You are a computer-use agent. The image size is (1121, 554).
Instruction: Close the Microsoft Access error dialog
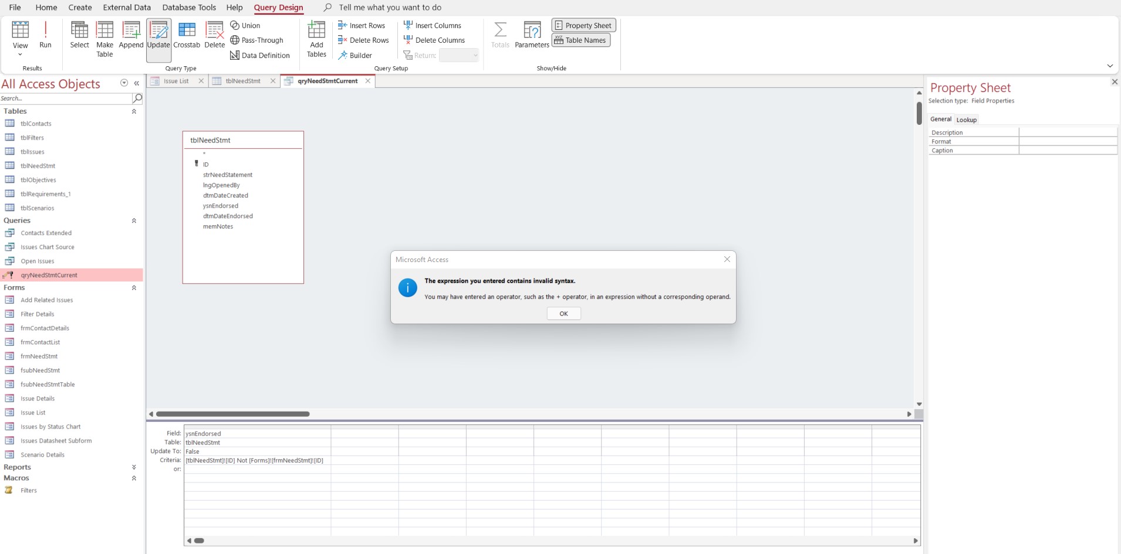727,259
